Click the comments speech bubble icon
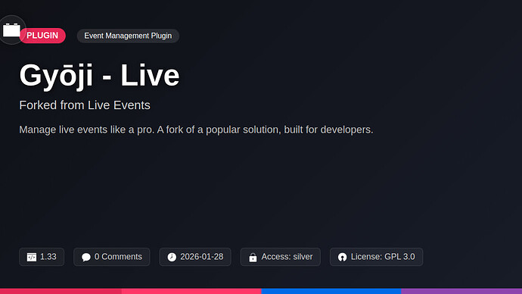 pyautogui.click(x=86, y=257)
